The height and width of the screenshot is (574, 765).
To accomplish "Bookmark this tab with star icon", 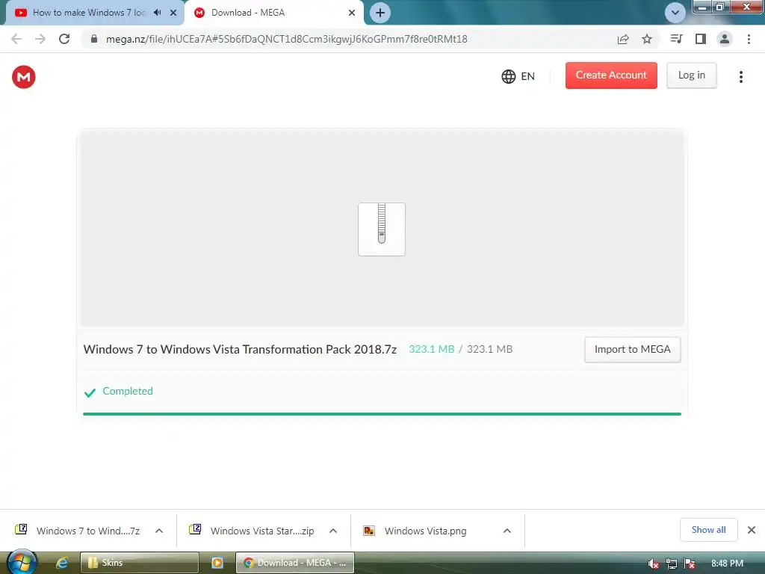I will 646,39.
